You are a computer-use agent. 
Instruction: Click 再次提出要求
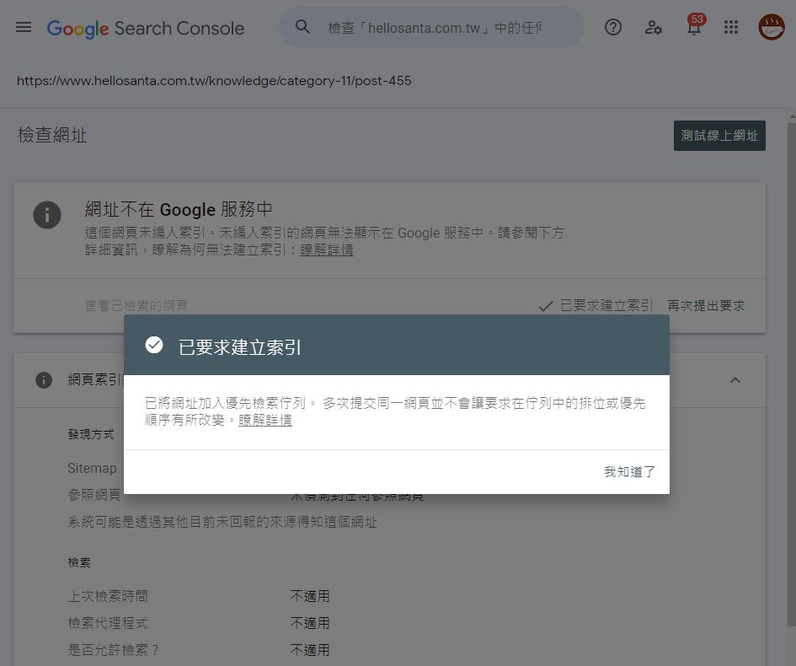706,306
